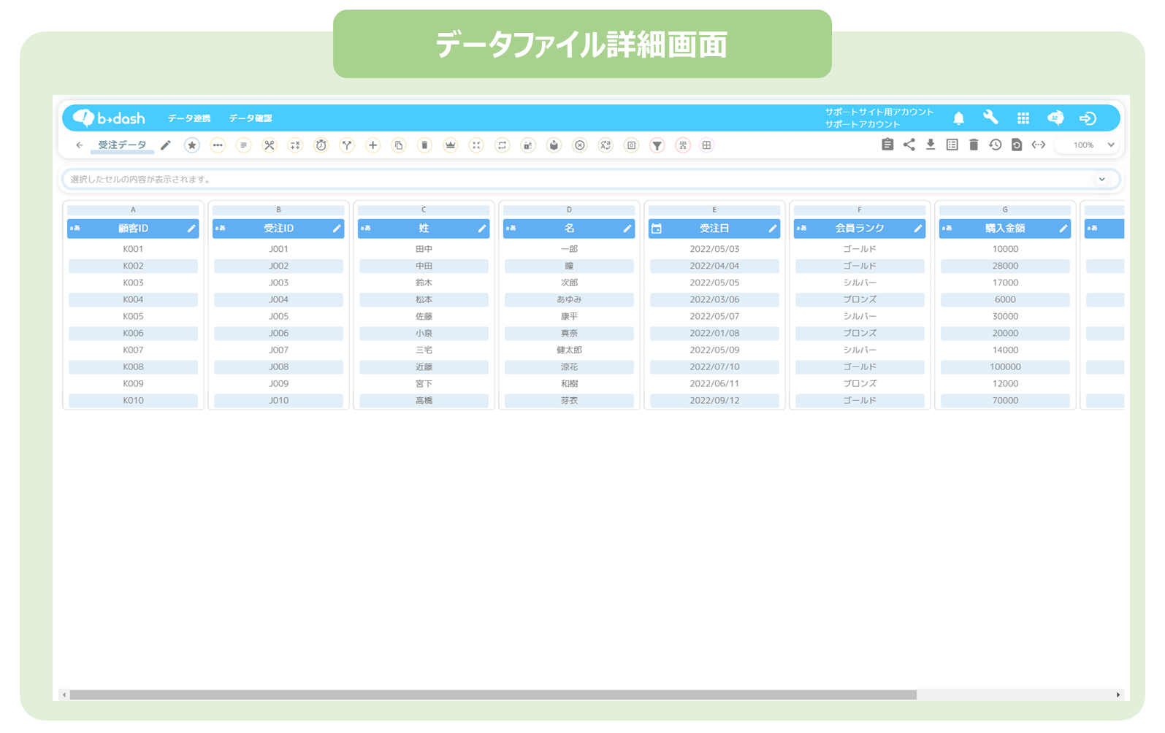Click the logout arrow icon
The height and width of the screenshot is (733, 1165).
[x=1088, y=118]
